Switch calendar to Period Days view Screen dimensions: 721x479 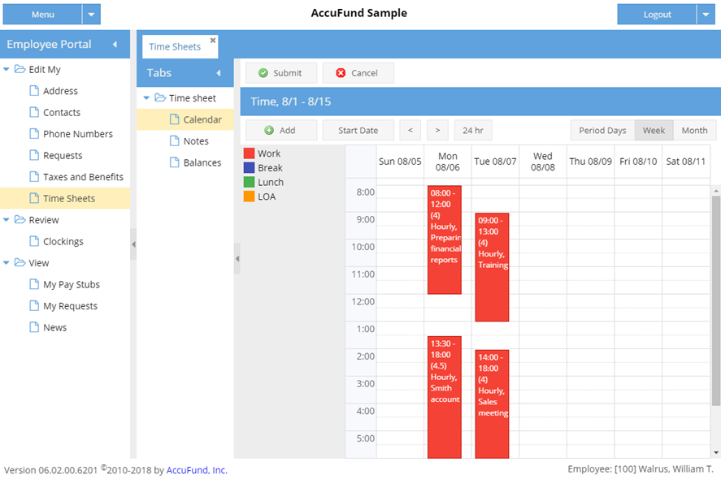[x=602, y=131]
